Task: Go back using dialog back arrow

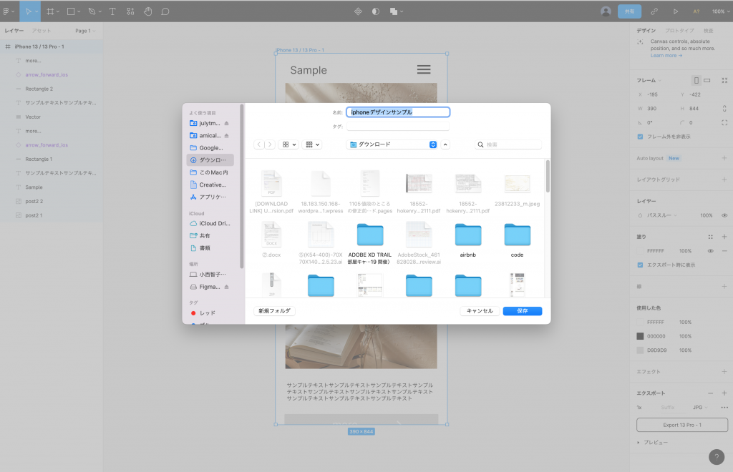Action: pos(259,144)
